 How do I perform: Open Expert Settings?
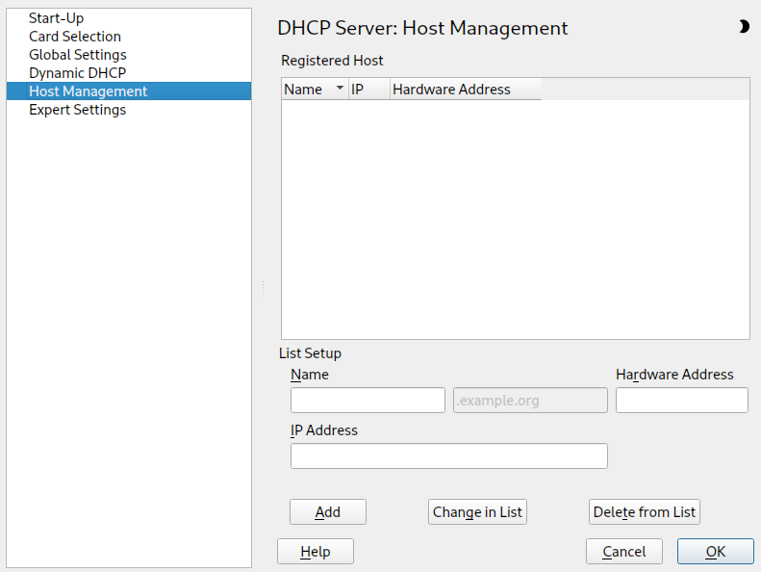coord(78,110)
